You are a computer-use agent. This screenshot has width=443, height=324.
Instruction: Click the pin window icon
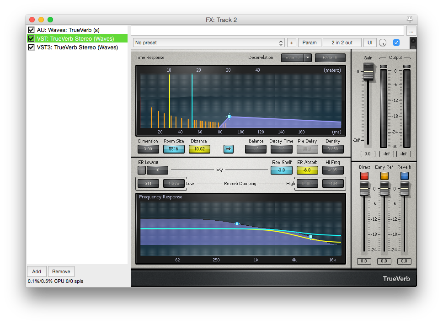coord(410,19)
